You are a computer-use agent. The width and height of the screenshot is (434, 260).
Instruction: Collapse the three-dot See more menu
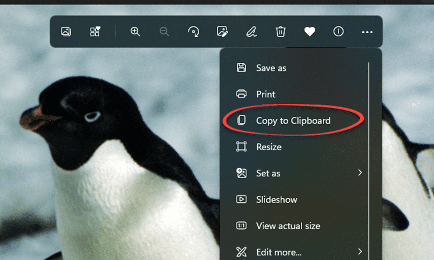(367, 32)
